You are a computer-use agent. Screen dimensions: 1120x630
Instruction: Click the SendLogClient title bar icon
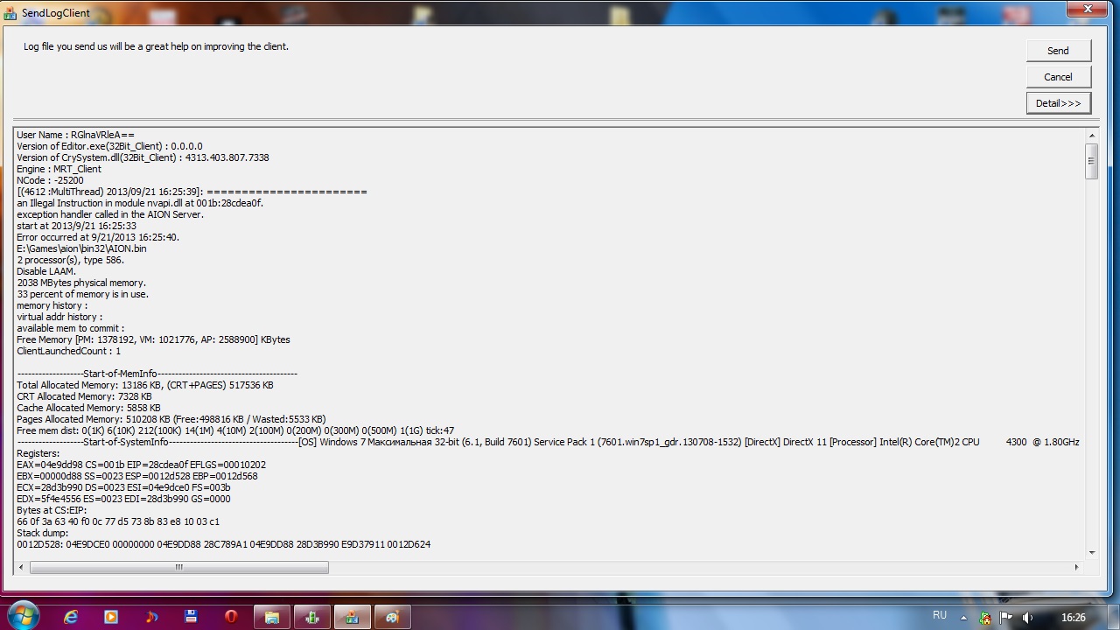point(10,13)
